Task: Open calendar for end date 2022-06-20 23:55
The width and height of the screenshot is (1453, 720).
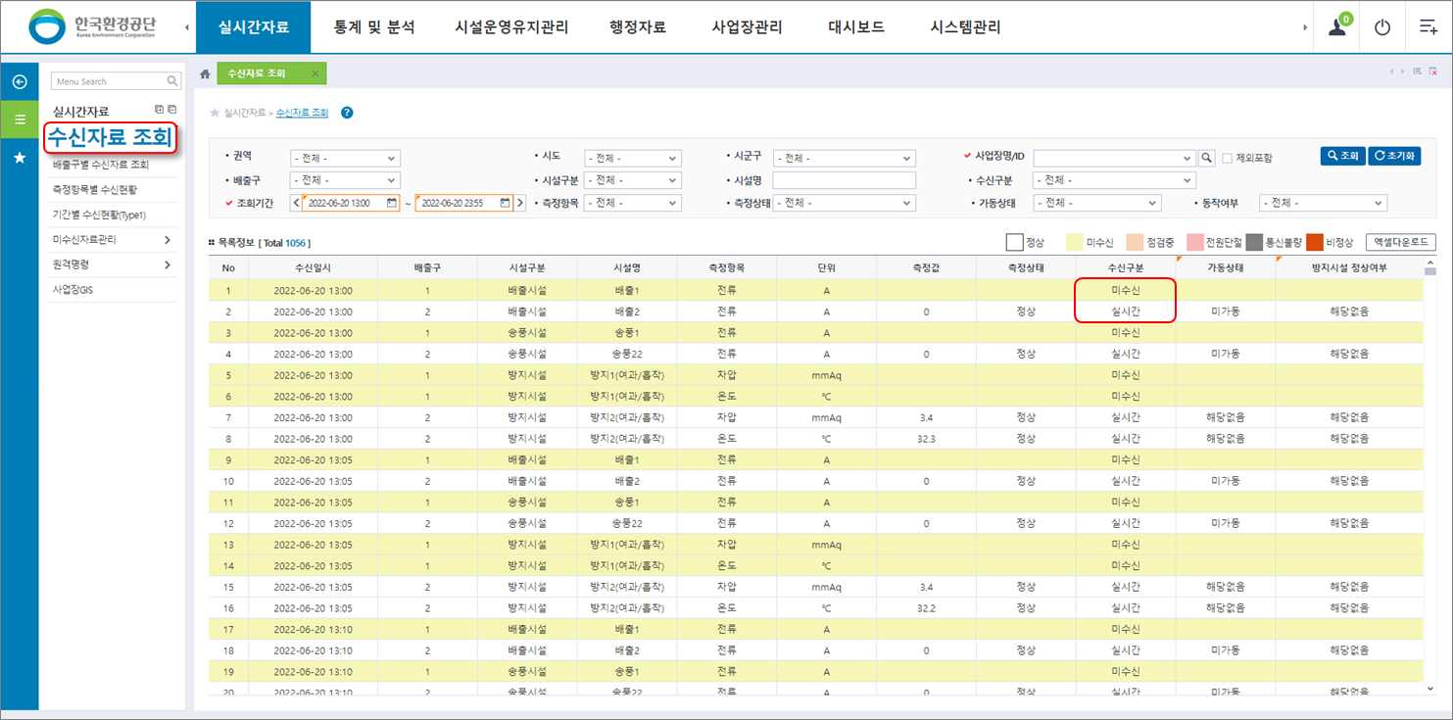Action: (x=506, y=204)
